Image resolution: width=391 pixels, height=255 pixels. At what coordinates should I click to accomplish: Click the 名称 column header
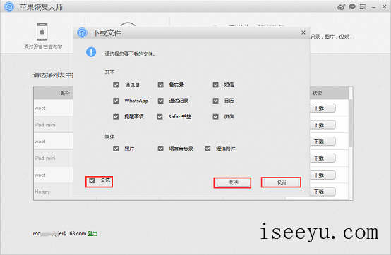[65, 93]
